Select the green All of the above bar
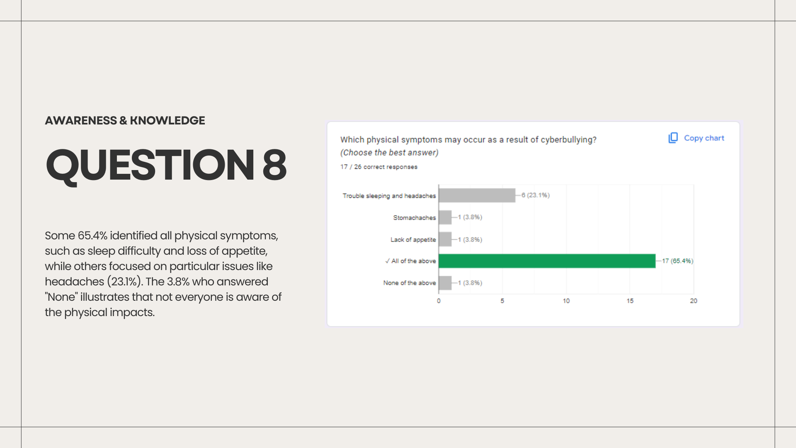Viewport: 796px width, 448px height. click(547, 261)
